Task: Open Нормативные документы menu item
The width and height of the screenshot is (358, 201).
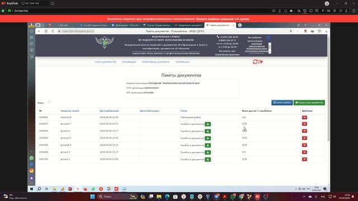Action: point(156,62)
